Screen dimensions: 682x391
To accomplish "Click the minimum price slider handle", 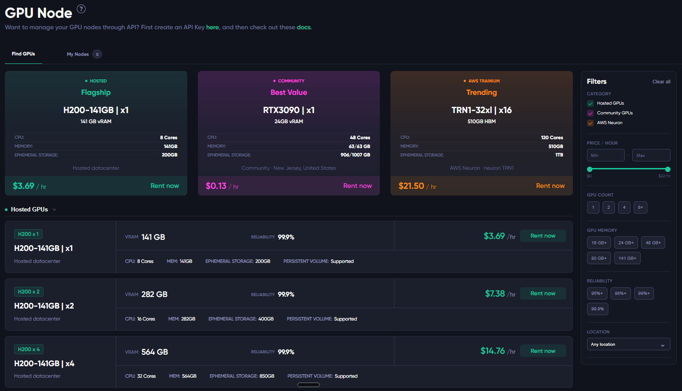I will (590, 169).
